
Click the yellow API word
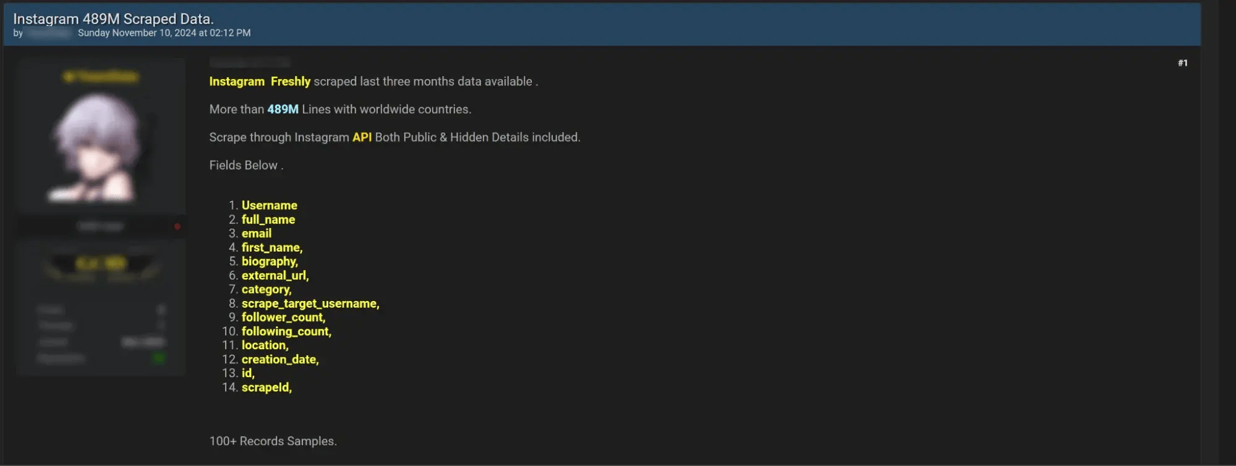(362, 137)
